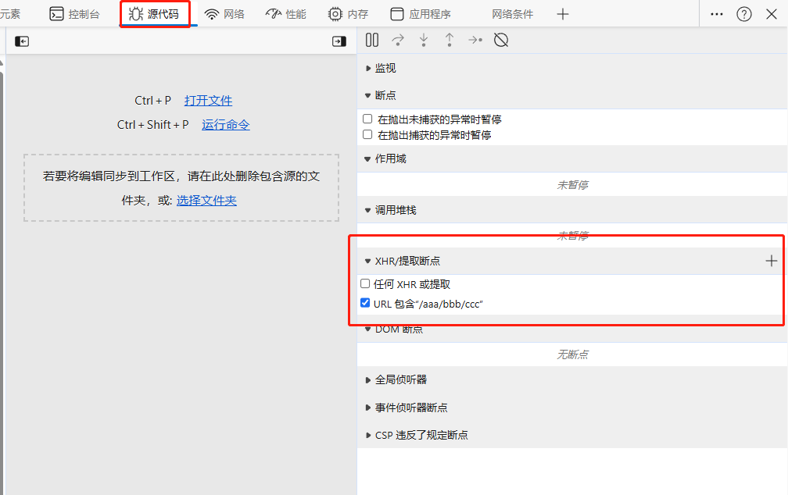This screenshot has height=495, width=788.
Task: Add a new XHR breakpoint with plus icon
Action: tap(771, 261)
